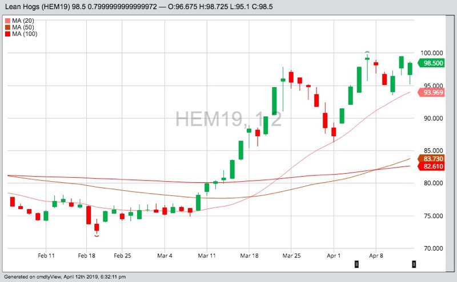Click the MA (20) legend label

23,21
